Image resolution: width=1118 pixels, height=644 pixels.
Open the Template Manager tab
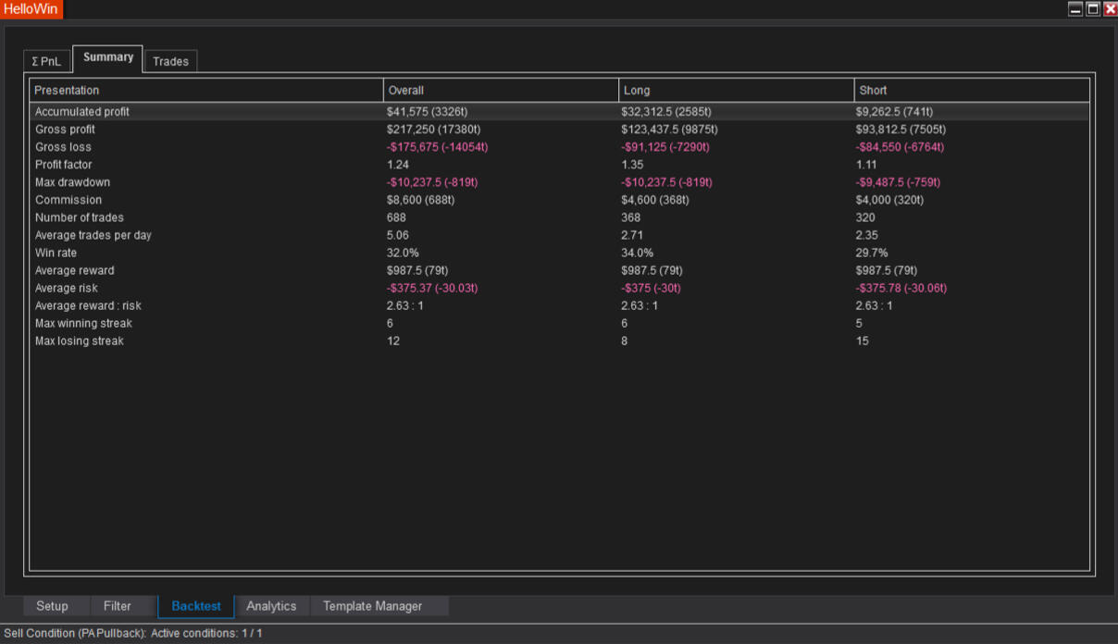pos(372,606)
